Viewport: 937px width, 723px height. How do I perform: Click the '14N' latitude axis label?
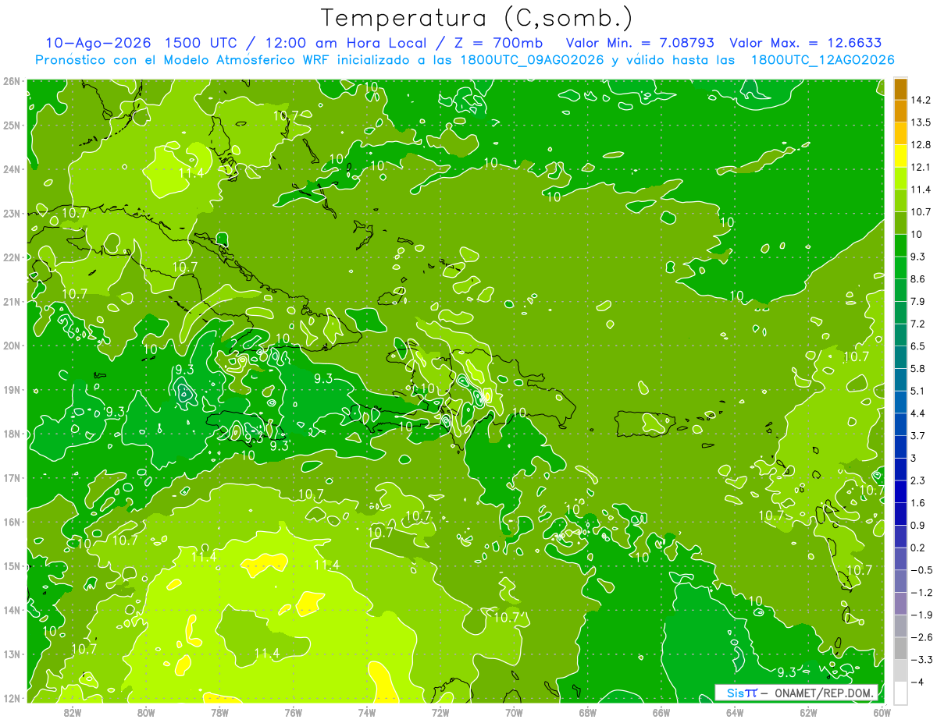pyautogui.click(x=11, y=610)
